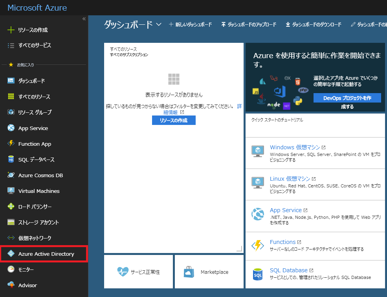Click the load balancer diamond icon

tap(11, 206)
